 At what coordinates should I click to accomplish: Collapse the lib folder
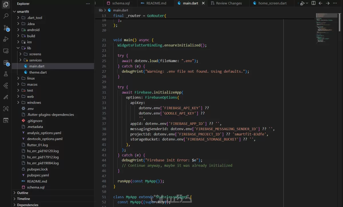(x=29, y=48)
